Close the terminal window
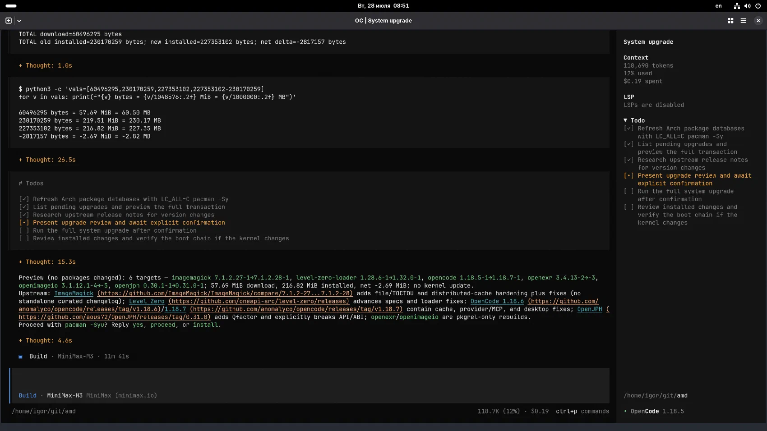Image resolution: width=767 pixels, height=431 pixels. tap(758, 21)
